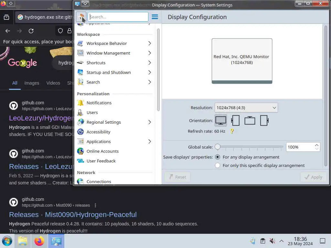
Task: Open the clipboard tray icon
Action: tap(262, 241)
